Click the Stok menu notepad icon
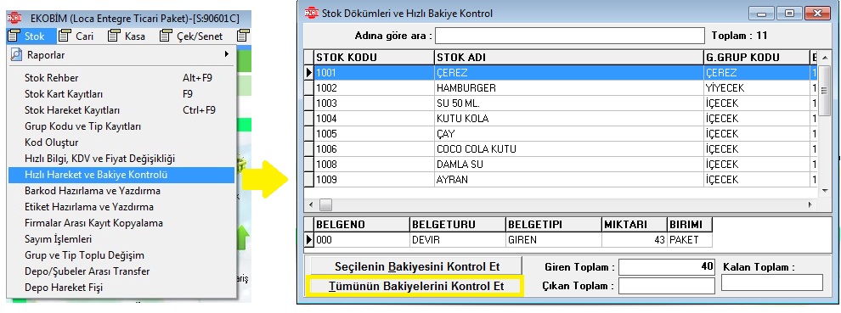 click(x=14, y=36)
